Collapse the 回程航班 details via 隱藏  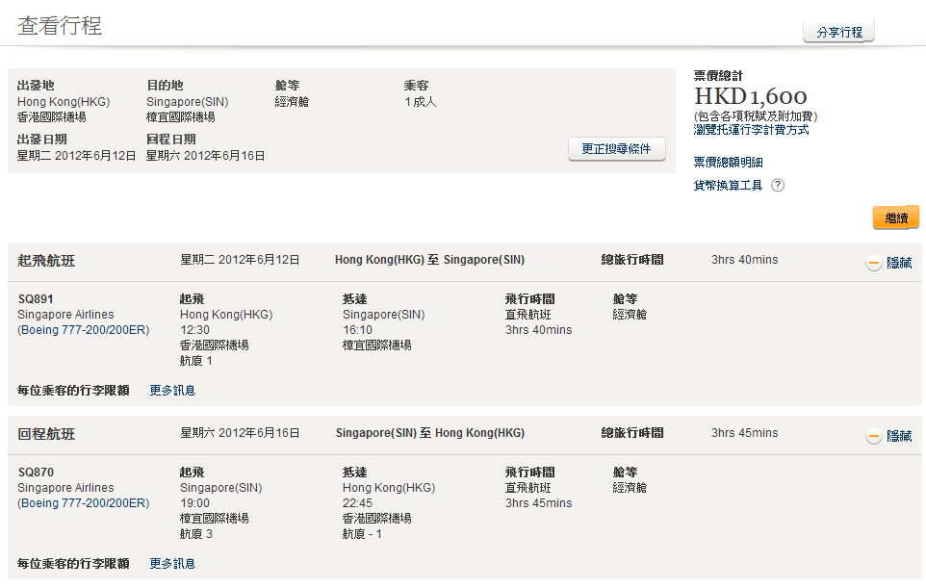pyautogui.click(x=899, y=436)
